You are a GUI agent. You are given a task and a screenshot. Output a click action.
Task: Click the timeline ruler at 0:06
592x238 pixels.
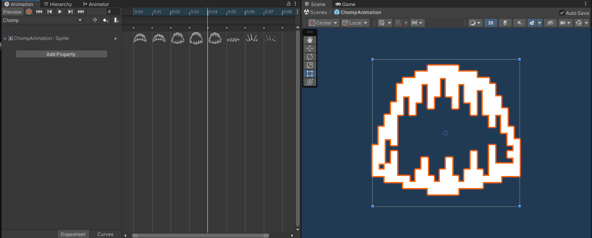[250, 12]
